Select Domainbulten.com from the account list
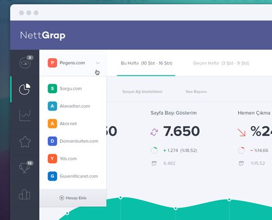The height and width of the screenshot is (220, 272). (79, 141)
